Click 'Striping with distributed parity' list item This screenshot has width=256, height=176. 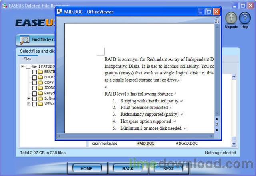[149, 101]
